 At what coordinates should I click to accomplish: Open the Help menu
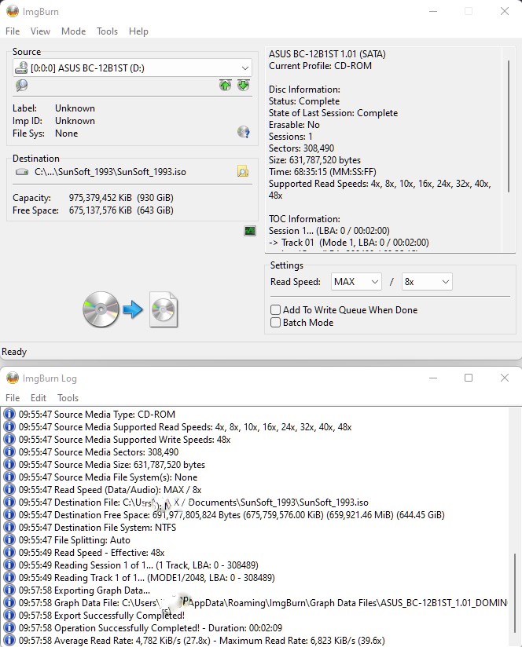(138, 31)
